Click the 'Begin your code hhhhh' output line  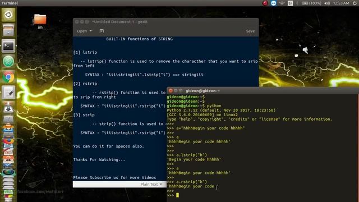click(x=194, y=159)
